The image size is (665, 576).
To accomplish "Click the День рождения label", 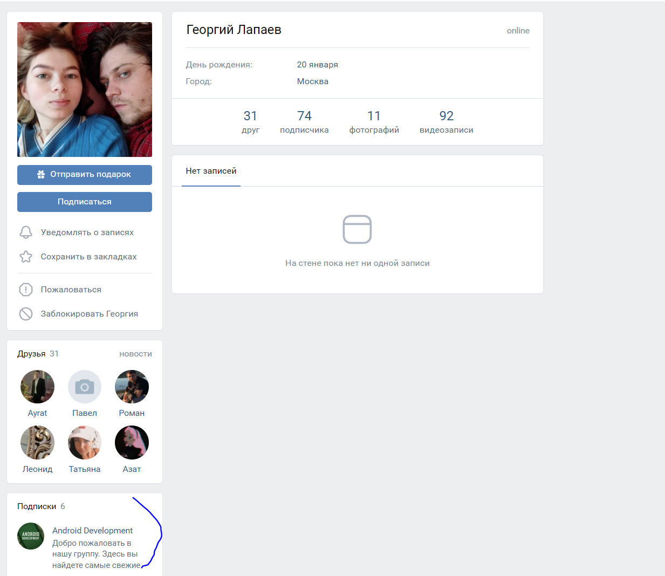I will point(219,65).
